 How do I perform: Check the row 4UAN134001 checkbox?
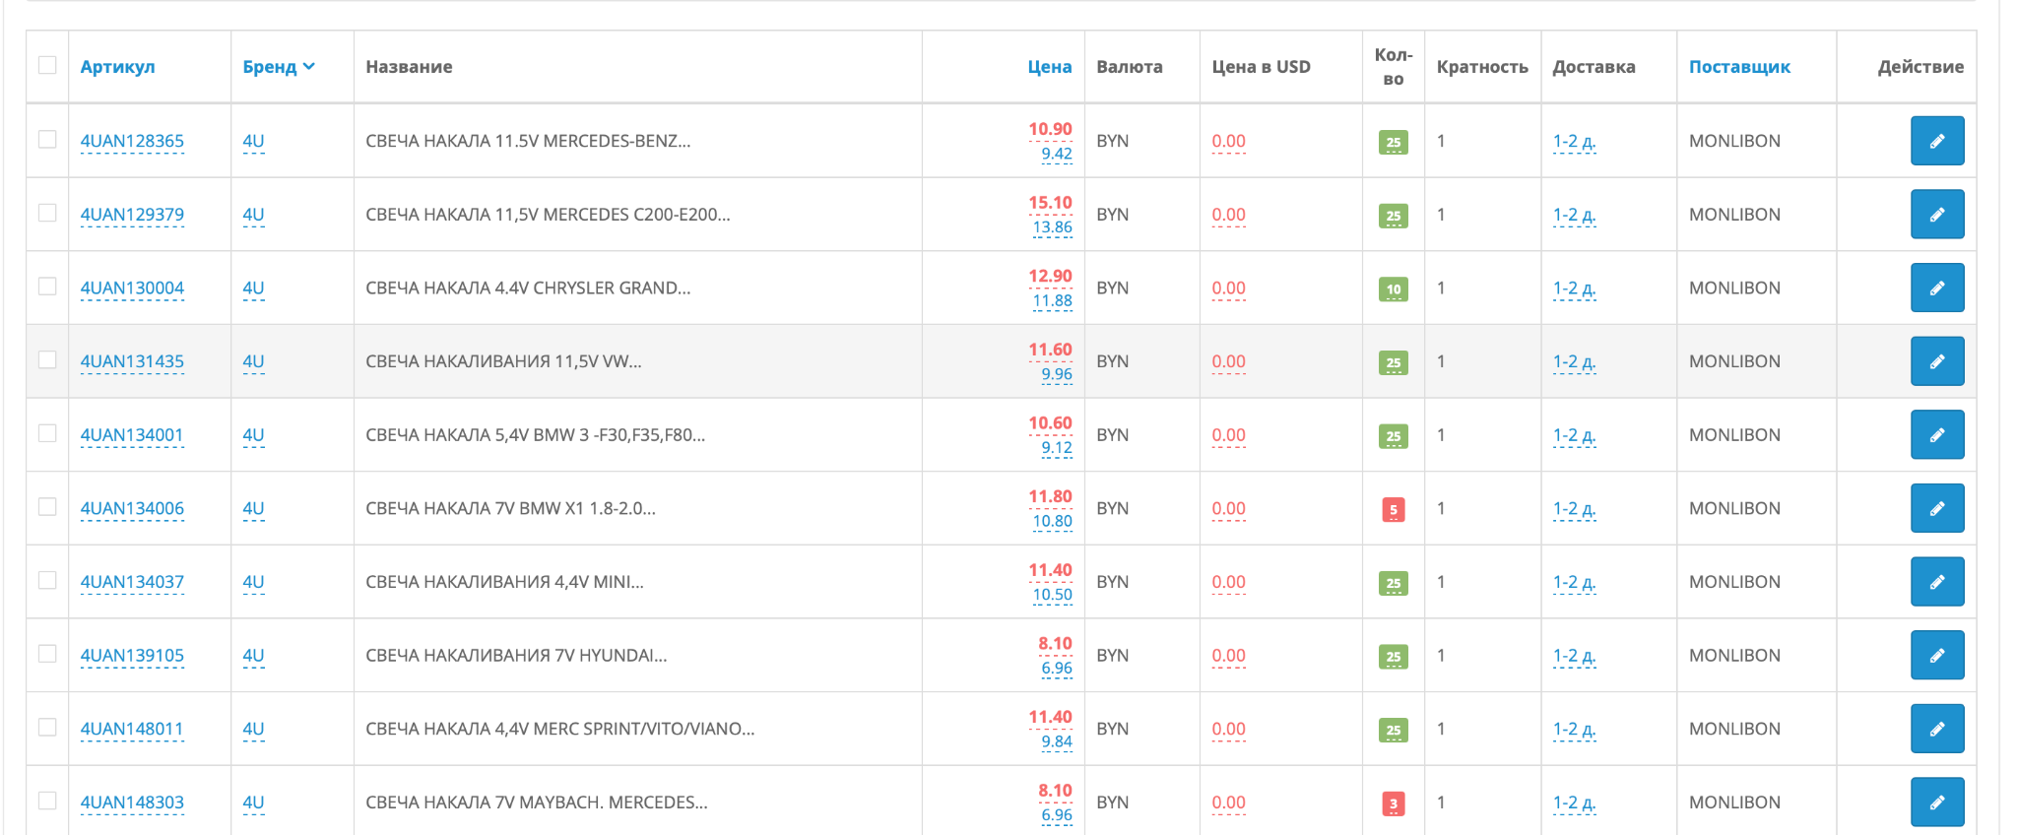47,433
